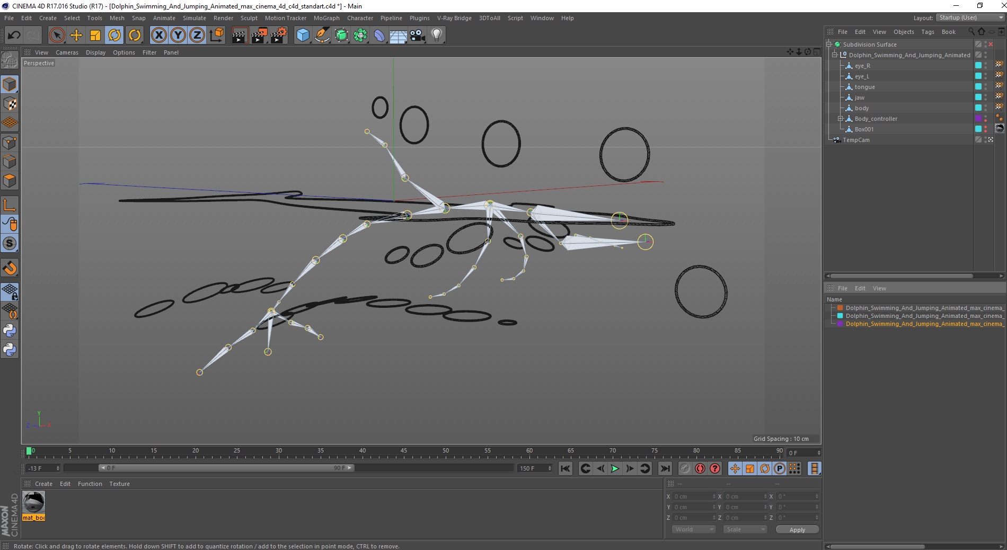Click the Apply button
The width and height of the screenshot is (1007, 550).
[x=797, y=530]
